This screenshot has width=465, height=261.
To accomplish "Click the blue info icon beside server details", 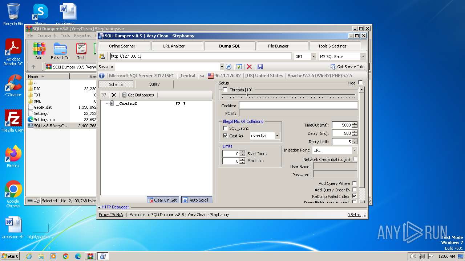I will pyautogui.click(x=102, y=76).
